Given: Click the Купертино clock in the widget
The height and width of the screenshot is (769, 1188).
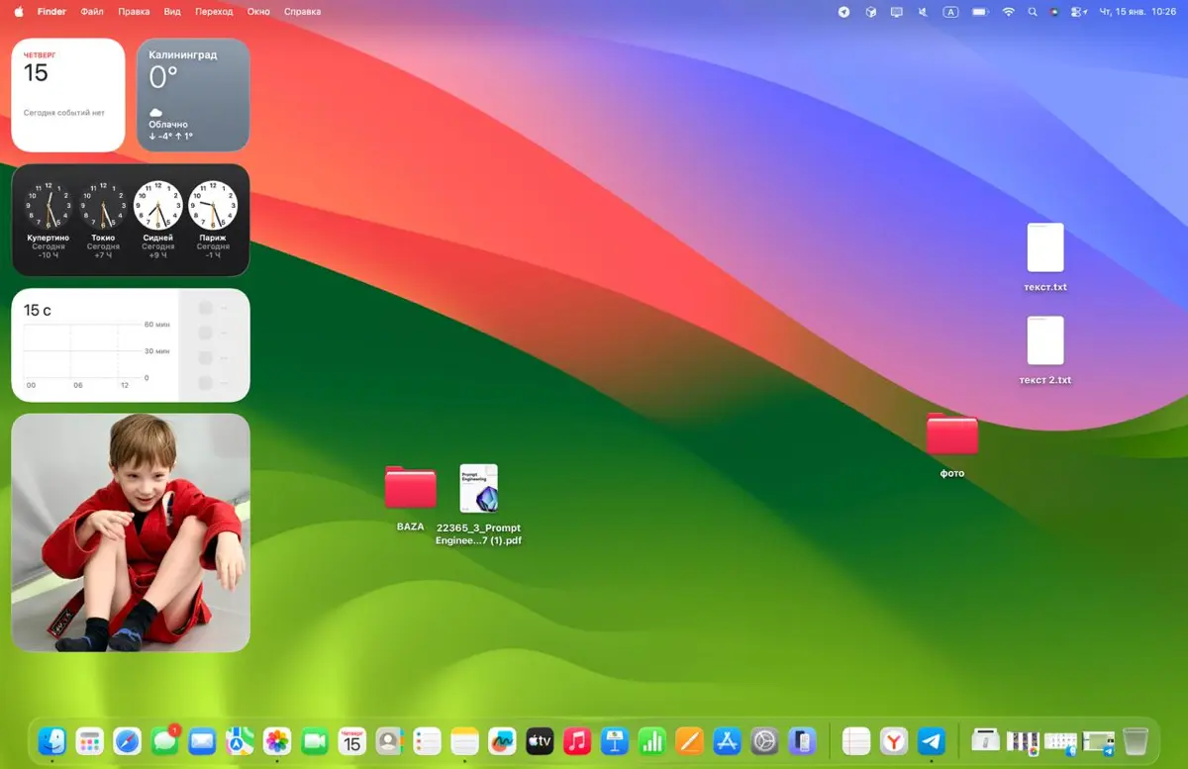Looking at the screenshot, I should point(48,205).
